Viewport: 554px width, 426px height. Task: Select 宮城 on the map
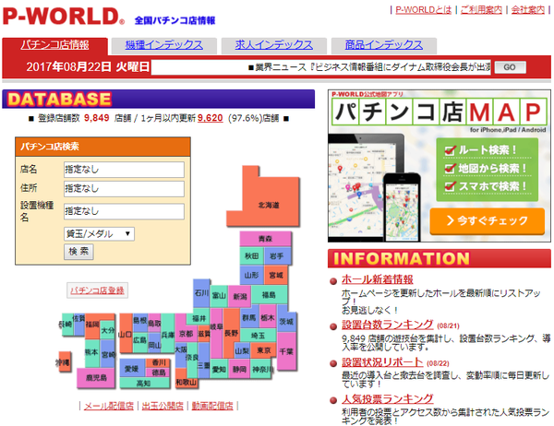tap(276, 275)
